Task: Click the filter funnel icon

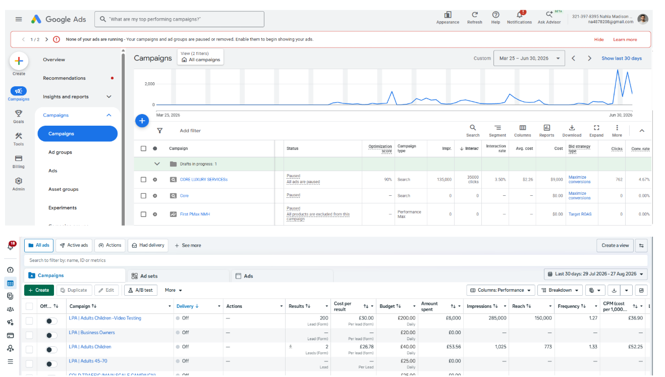Action: (x=160, y=131)
